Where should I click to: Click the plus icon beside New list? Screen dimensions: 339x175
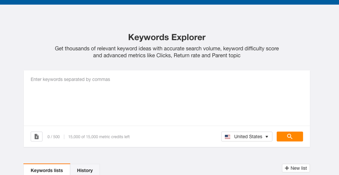click(x=287, y=168)
